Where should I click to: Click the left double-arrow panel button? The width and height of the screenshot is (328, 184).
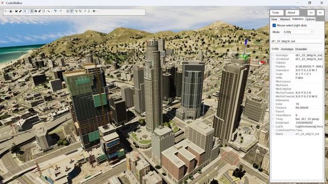311,12
